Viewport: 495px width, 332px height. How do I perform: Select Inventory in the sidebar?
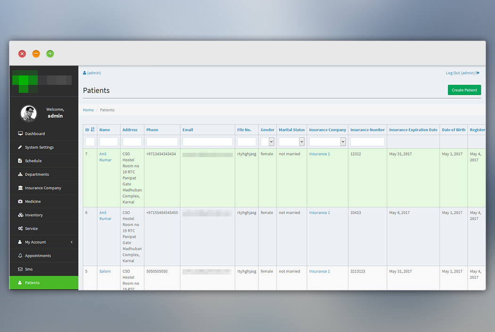click(x=44, y=215)
